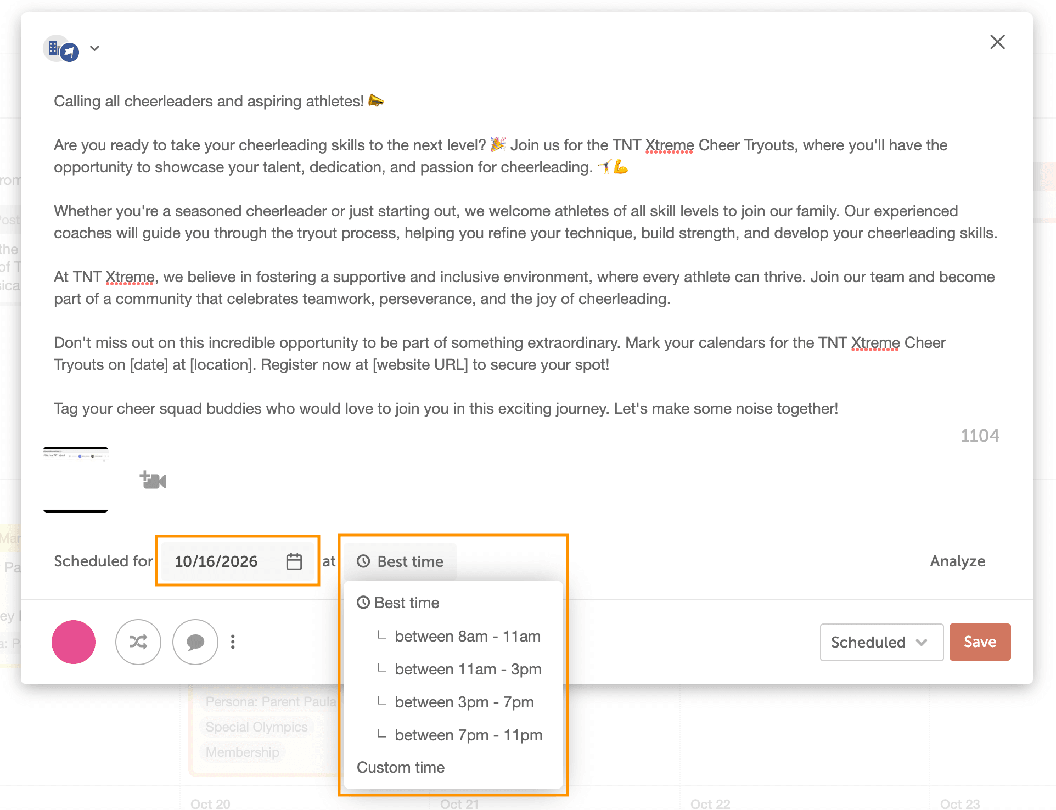This screenshot has width=1056, height=810.
Task: Choose between 11am - 3pm option
Action: pos(468,669)
